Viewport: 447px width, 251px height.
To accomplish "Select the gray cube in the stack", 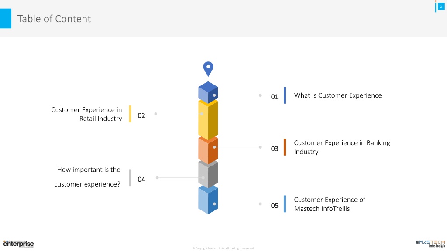I will tap(208, 174).
